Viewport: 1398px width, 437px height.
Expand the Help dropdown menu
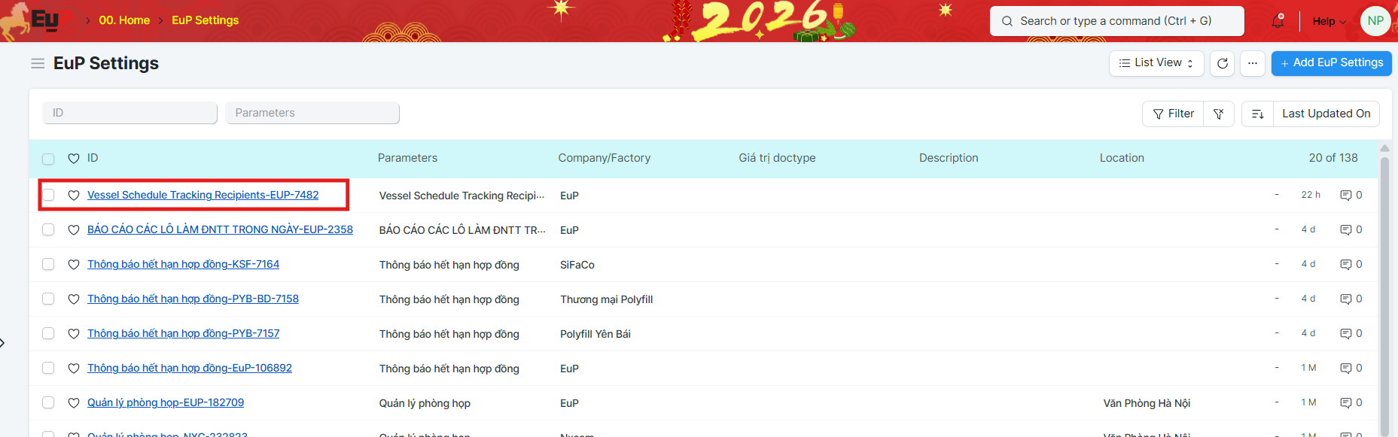click(1329, 21)
